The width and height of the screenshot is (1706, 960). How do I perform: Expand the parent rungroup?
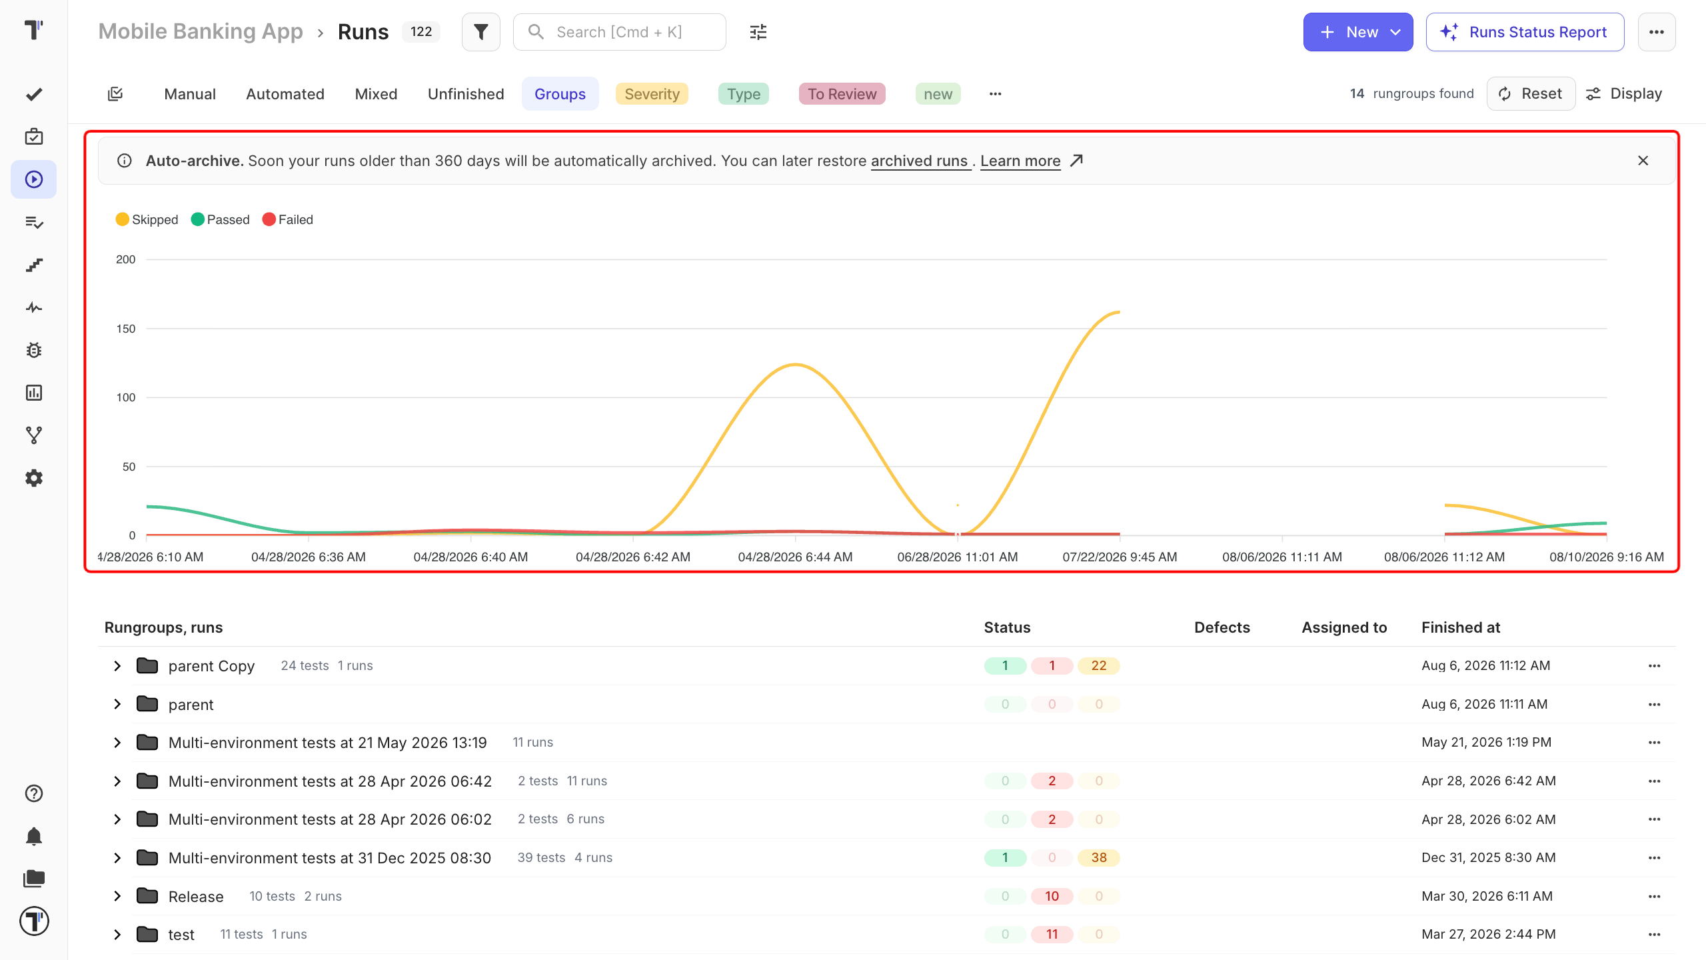tap(117, 705)
